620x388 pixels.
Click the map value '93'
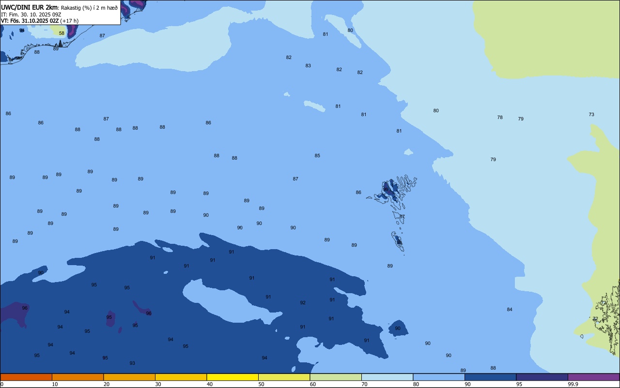click(132, 363)
